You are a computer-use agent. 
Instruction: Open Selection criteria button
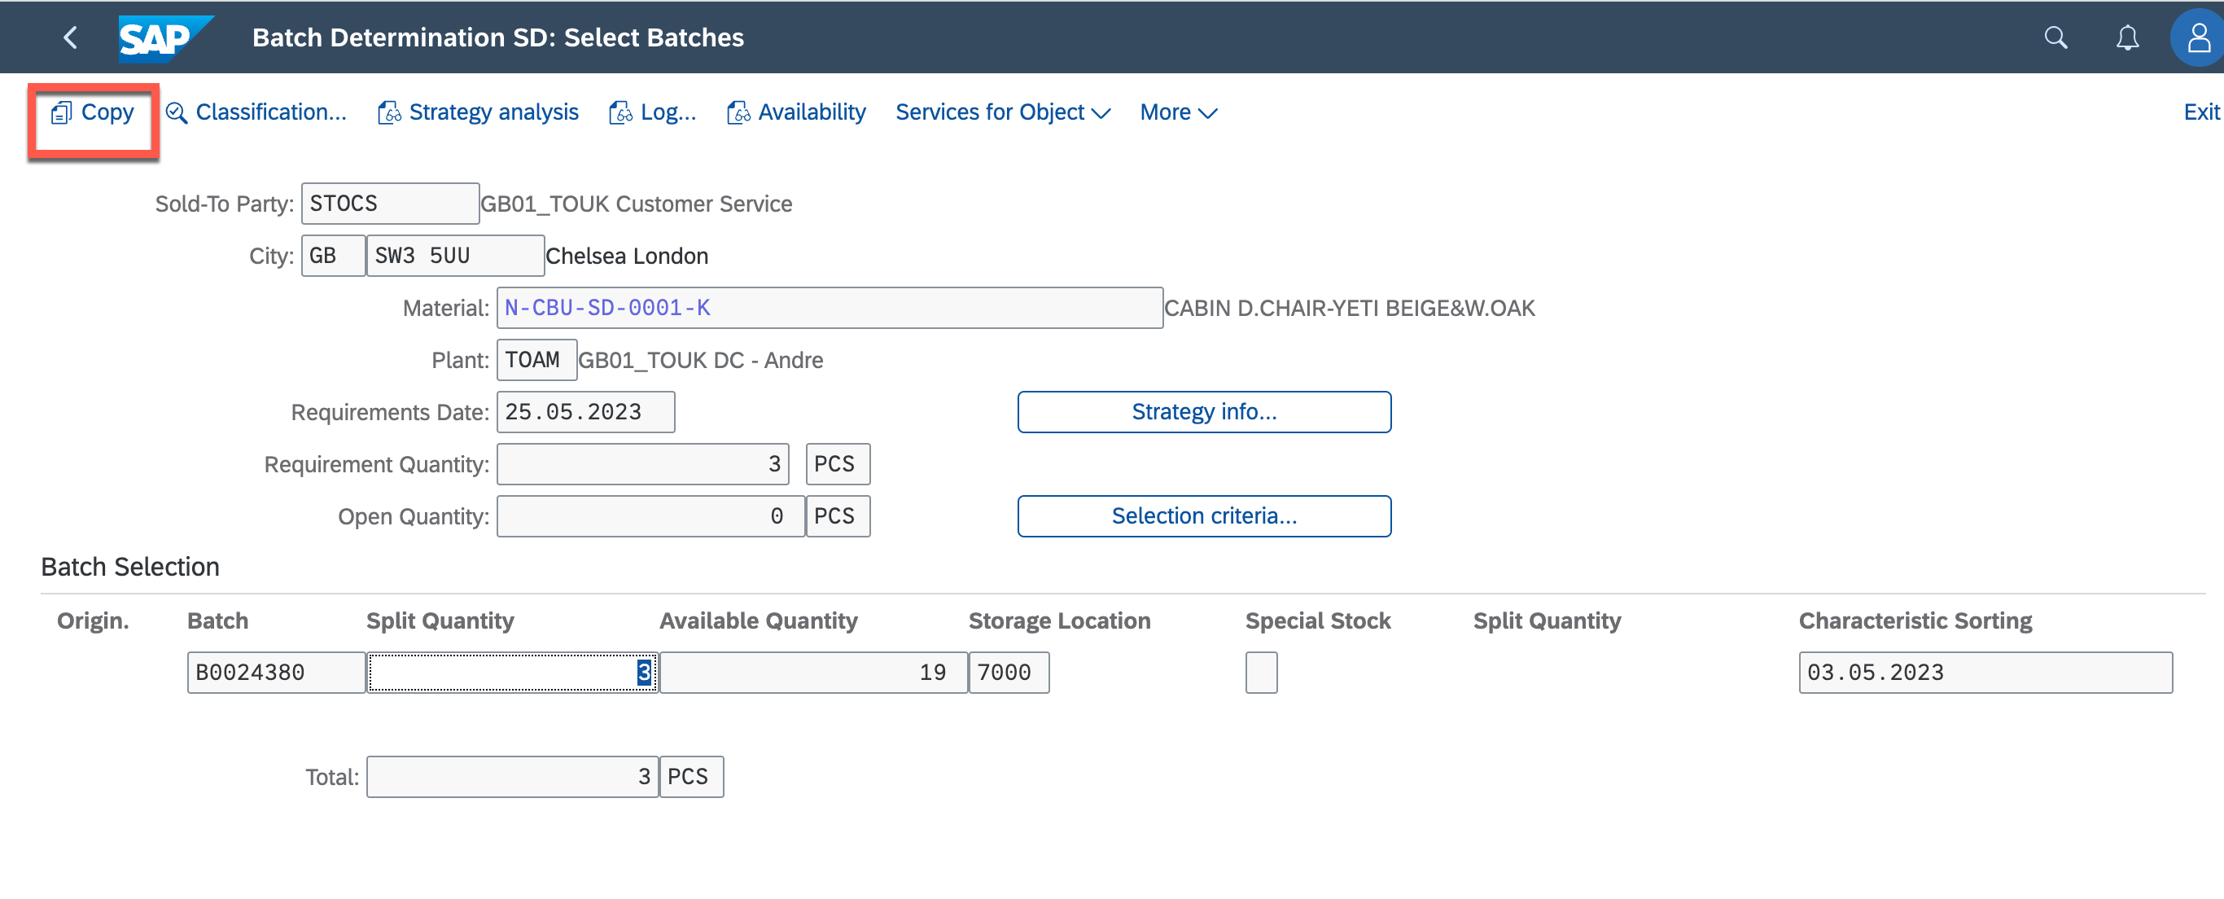click(1203, 516)
